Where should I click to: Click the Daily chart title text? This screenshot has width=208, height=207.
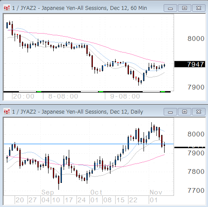coord(77,112)
